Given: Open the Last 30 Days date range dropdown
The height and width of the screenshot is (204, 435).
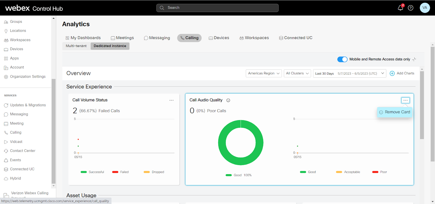Looking at the screenshot, I should click(350, 74).
